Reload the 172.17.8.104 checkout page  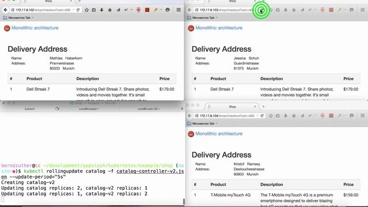click(262, 116)
